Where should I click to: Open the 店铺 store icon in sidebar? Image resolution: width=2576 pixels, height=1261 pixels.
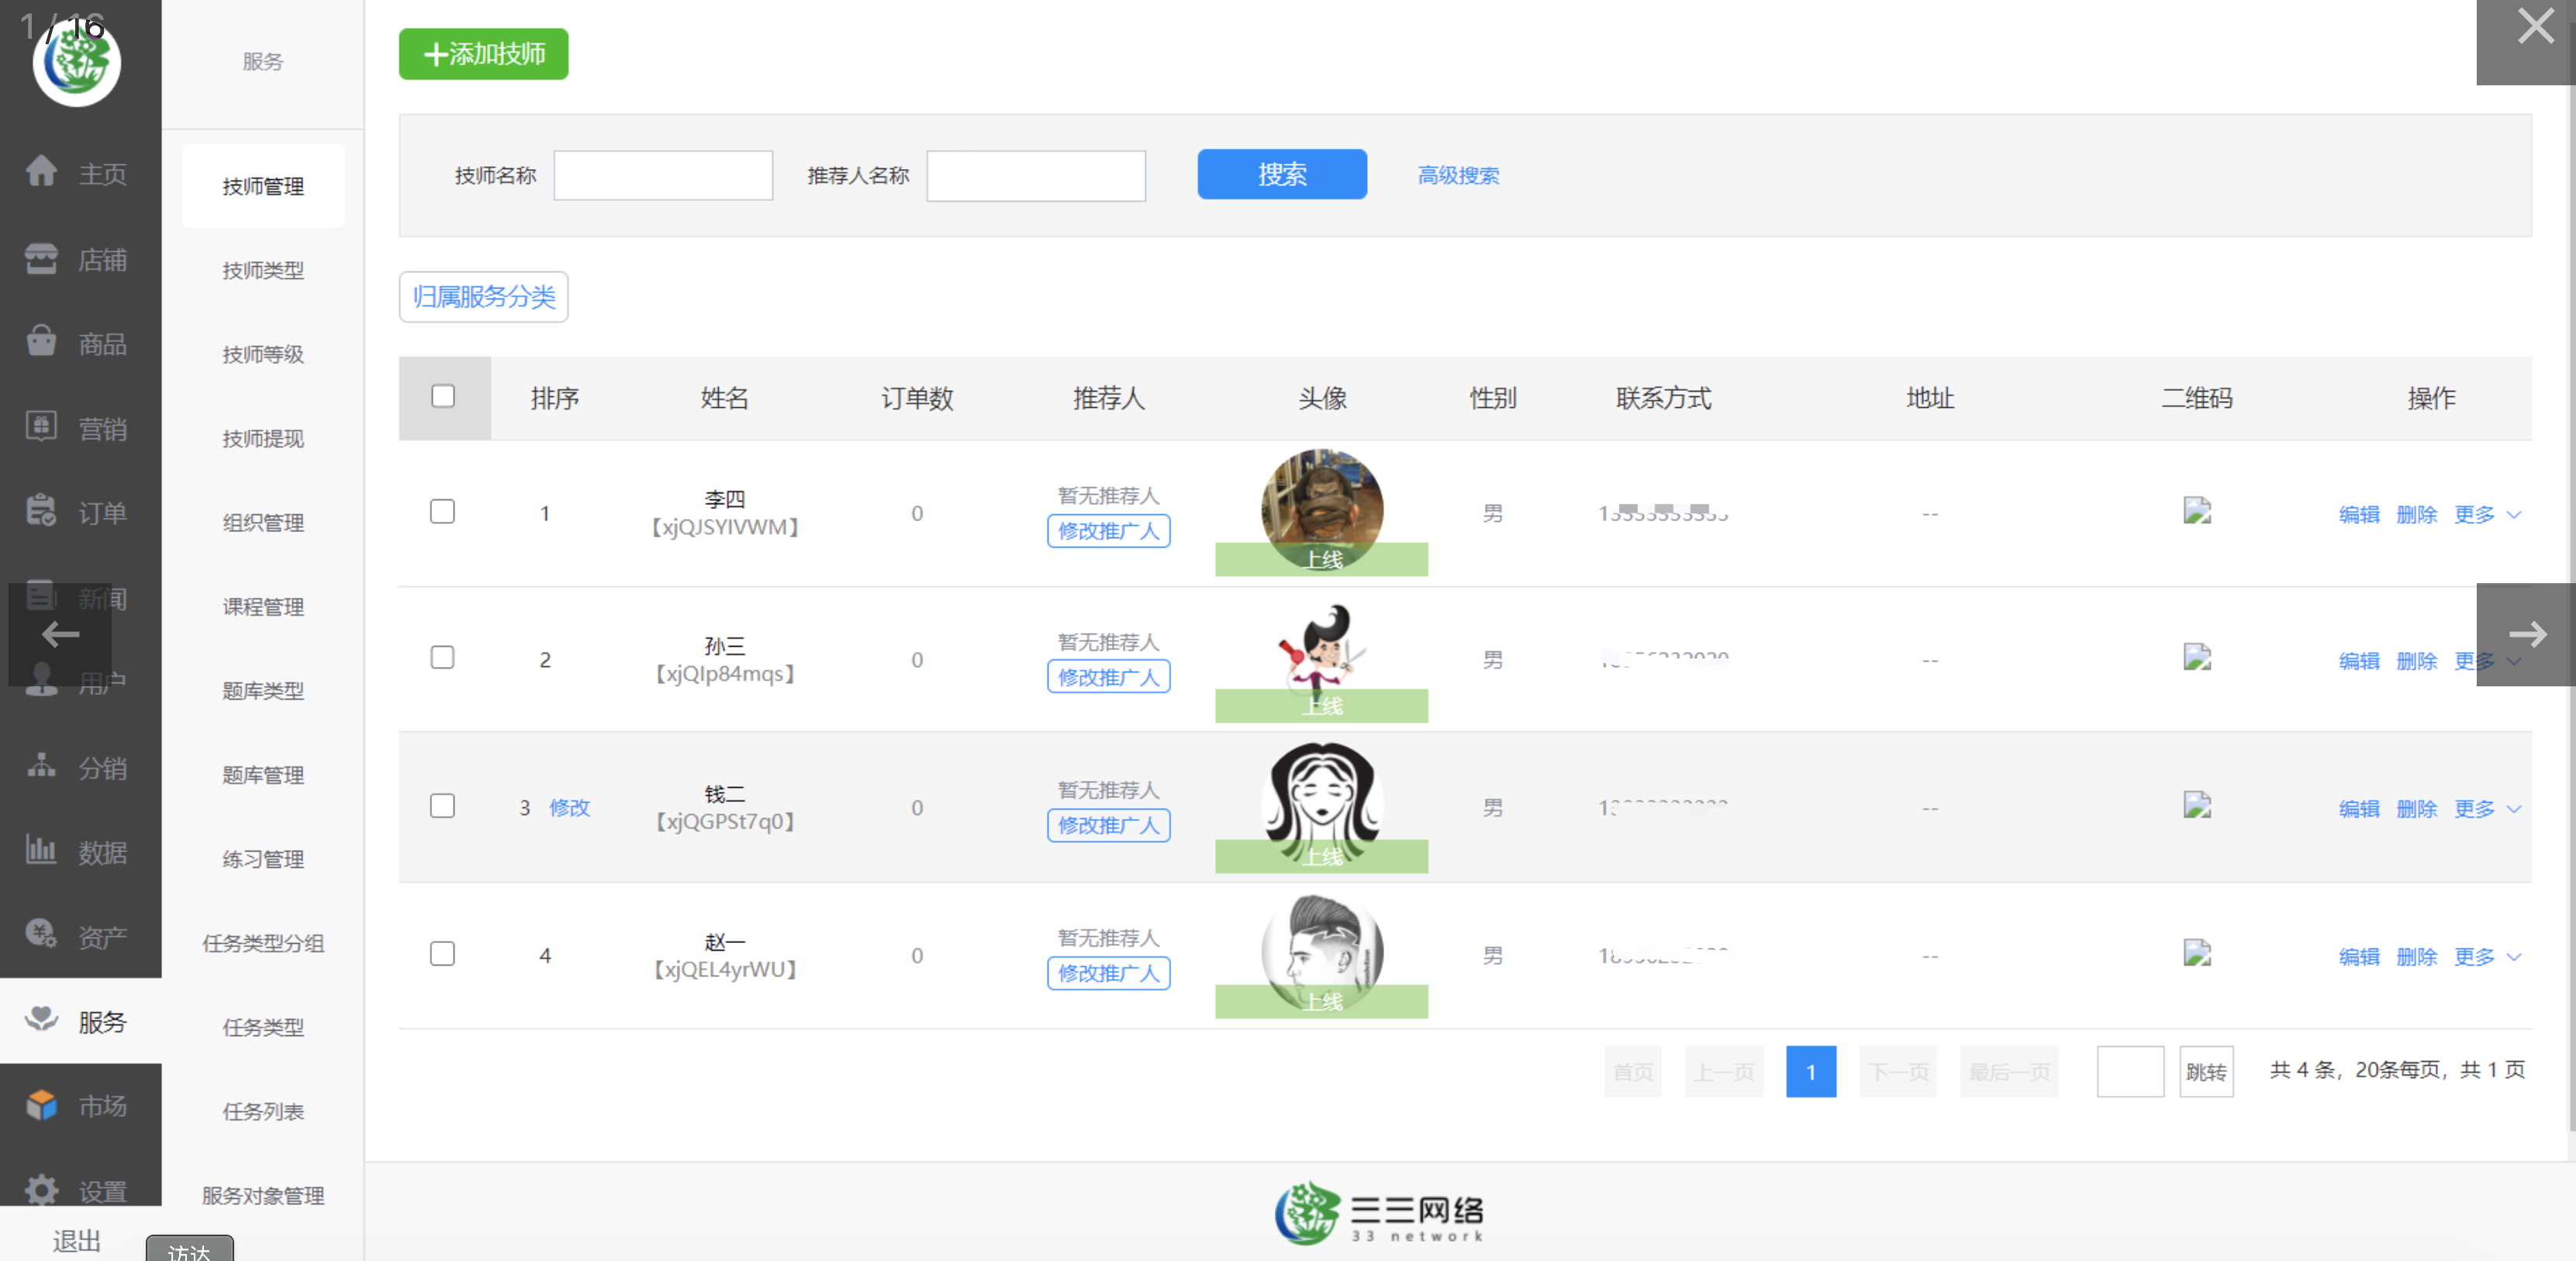[41, 258]
